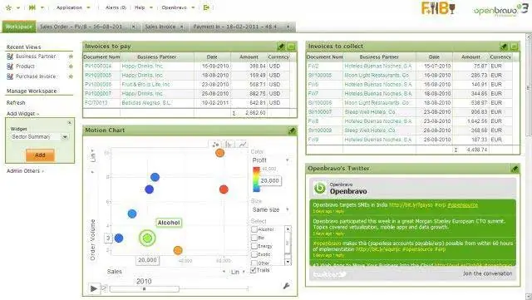Click Join the conversation link
532x300 pixels.
[x=487, y=273]
